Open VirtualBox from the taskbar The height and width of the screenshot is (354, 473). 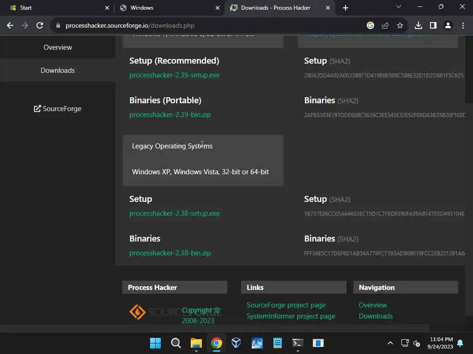(x=236, y=343)
